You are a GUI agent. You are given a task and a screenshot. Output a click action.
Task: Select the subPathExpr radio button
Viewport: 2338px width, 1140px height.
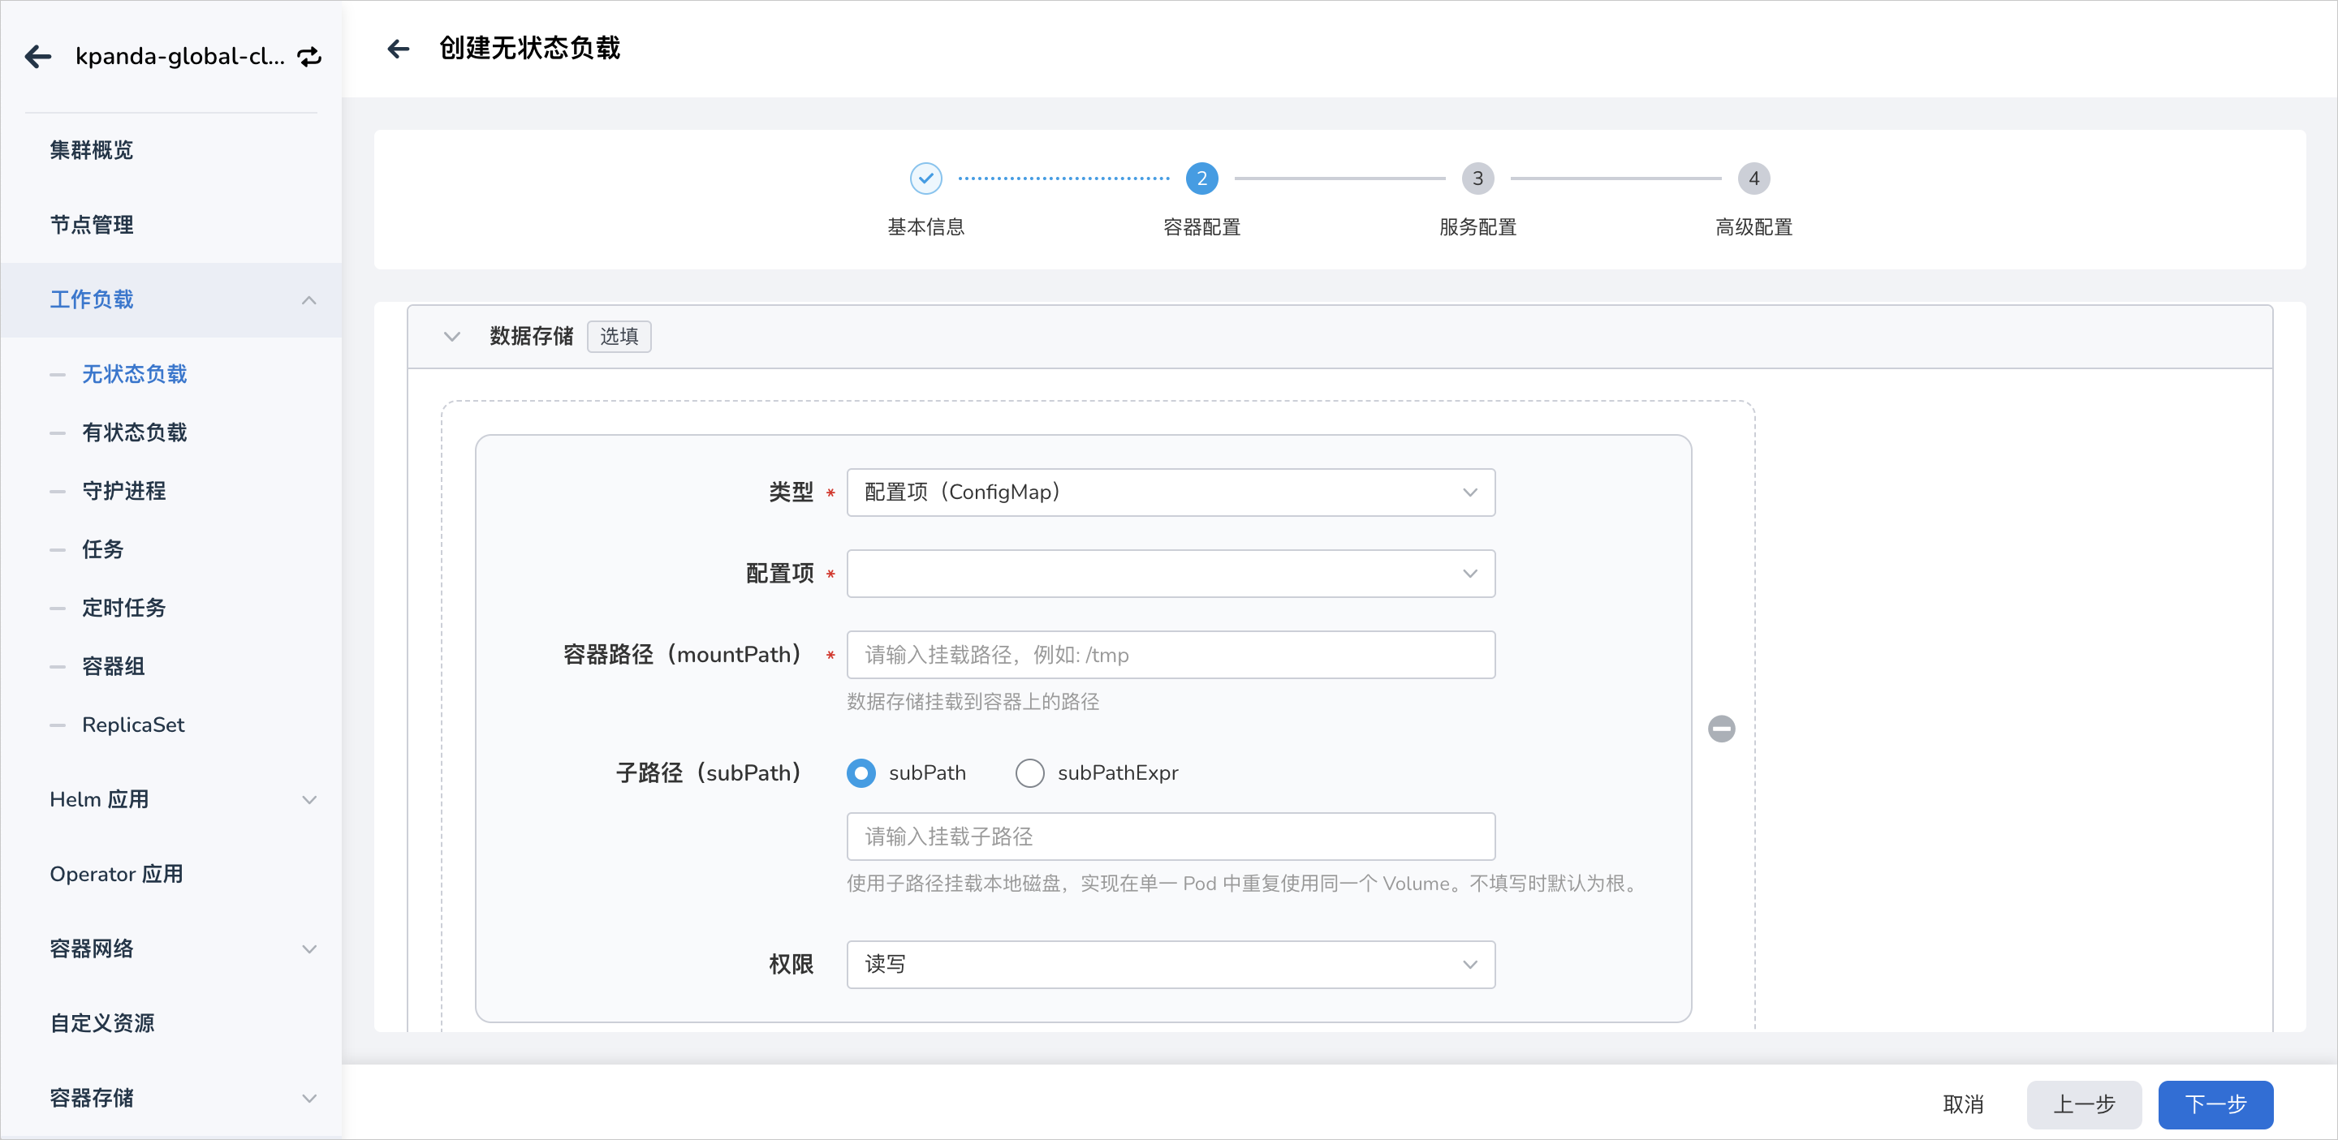point(1029,772)
